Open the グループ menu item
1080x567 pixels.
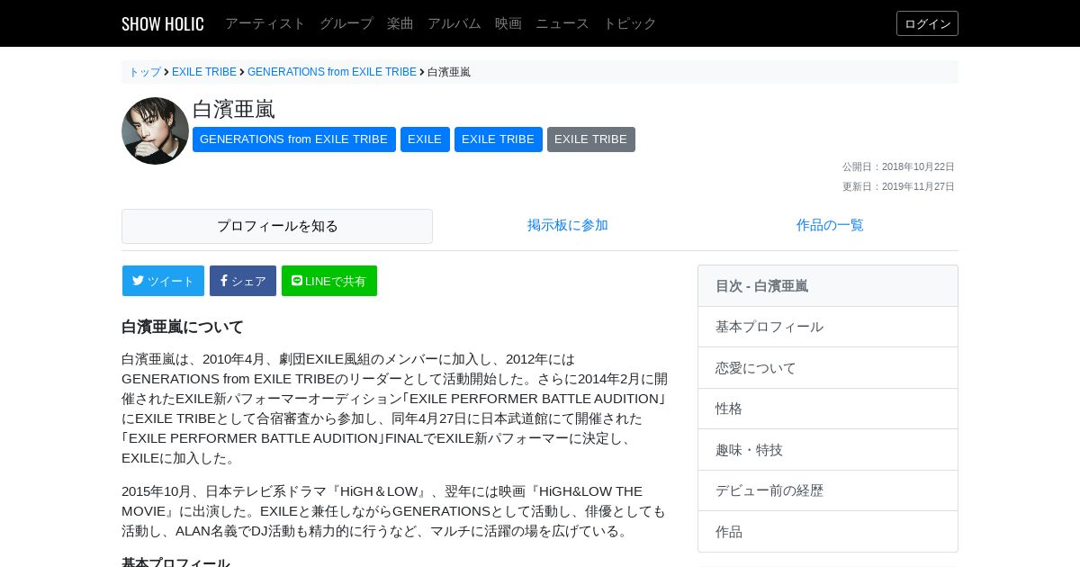coord(346,23)
